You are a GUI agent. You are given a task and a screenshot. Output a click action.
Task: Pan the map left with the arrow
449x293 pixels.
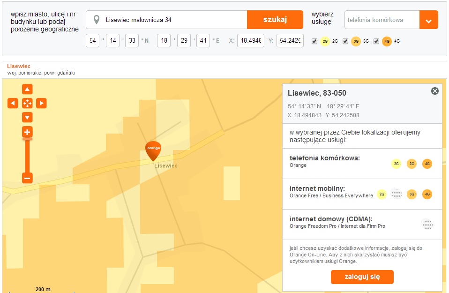coord(13,103)
